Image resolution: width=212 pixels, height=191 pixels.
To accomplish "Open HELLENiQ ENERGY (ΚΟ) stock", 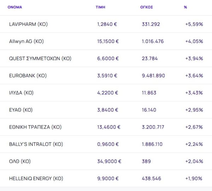I will point(36,179).
